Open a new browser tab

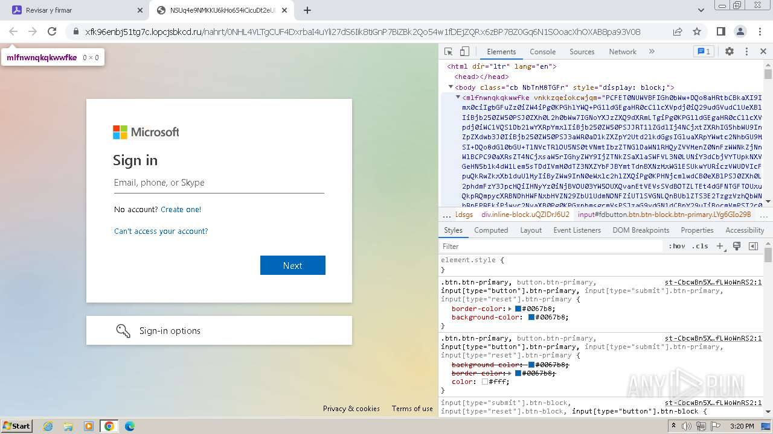pos(307,10)
